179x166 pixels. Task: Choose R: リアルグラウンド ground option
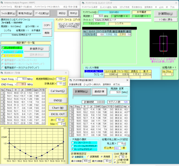tap(73, 149)
